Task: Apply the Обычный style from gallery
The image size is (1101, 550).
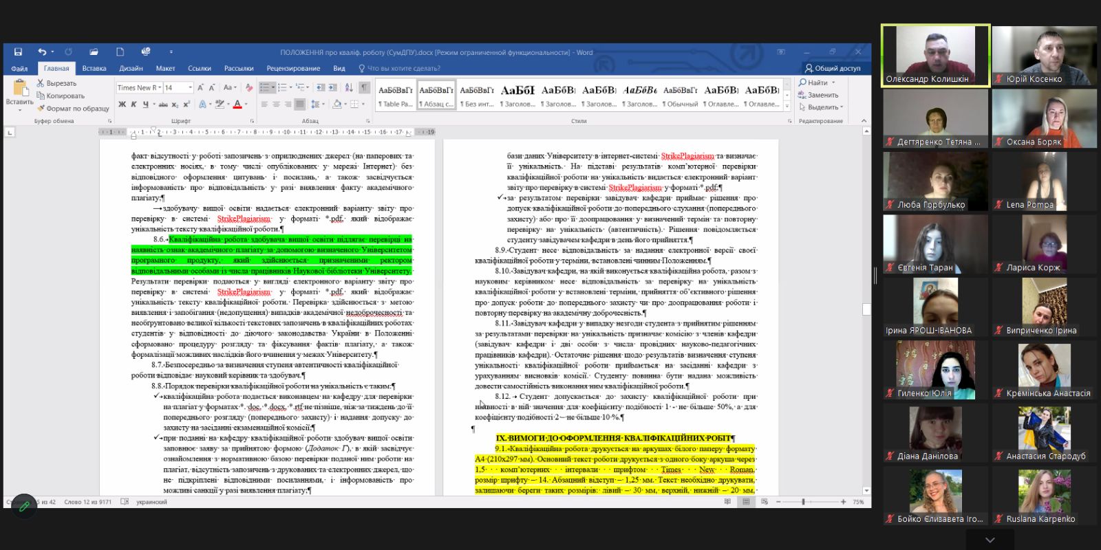Action: 680,95
